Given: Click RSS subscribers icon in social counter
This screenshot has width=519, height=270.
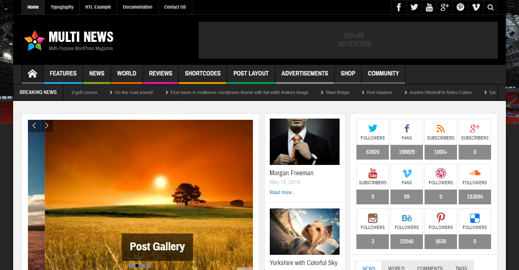Looking at the screenshot, I should tap(441, 128).
